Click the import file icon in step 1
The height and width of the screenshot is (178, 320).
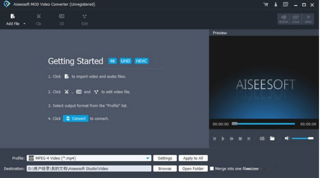coord(67,77)
